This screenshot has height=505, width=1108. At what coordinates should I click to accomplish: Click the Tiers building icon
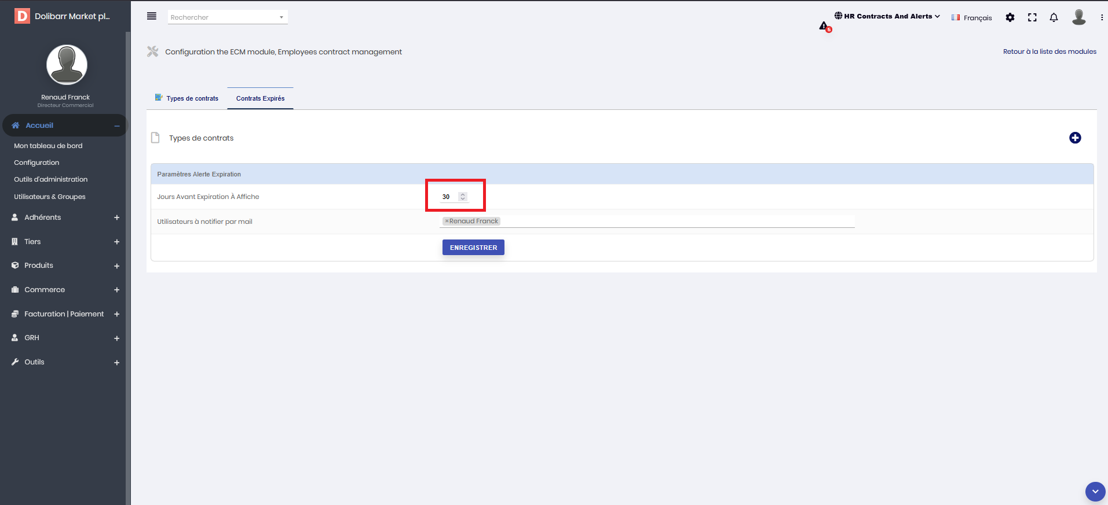tap(15, 242)
